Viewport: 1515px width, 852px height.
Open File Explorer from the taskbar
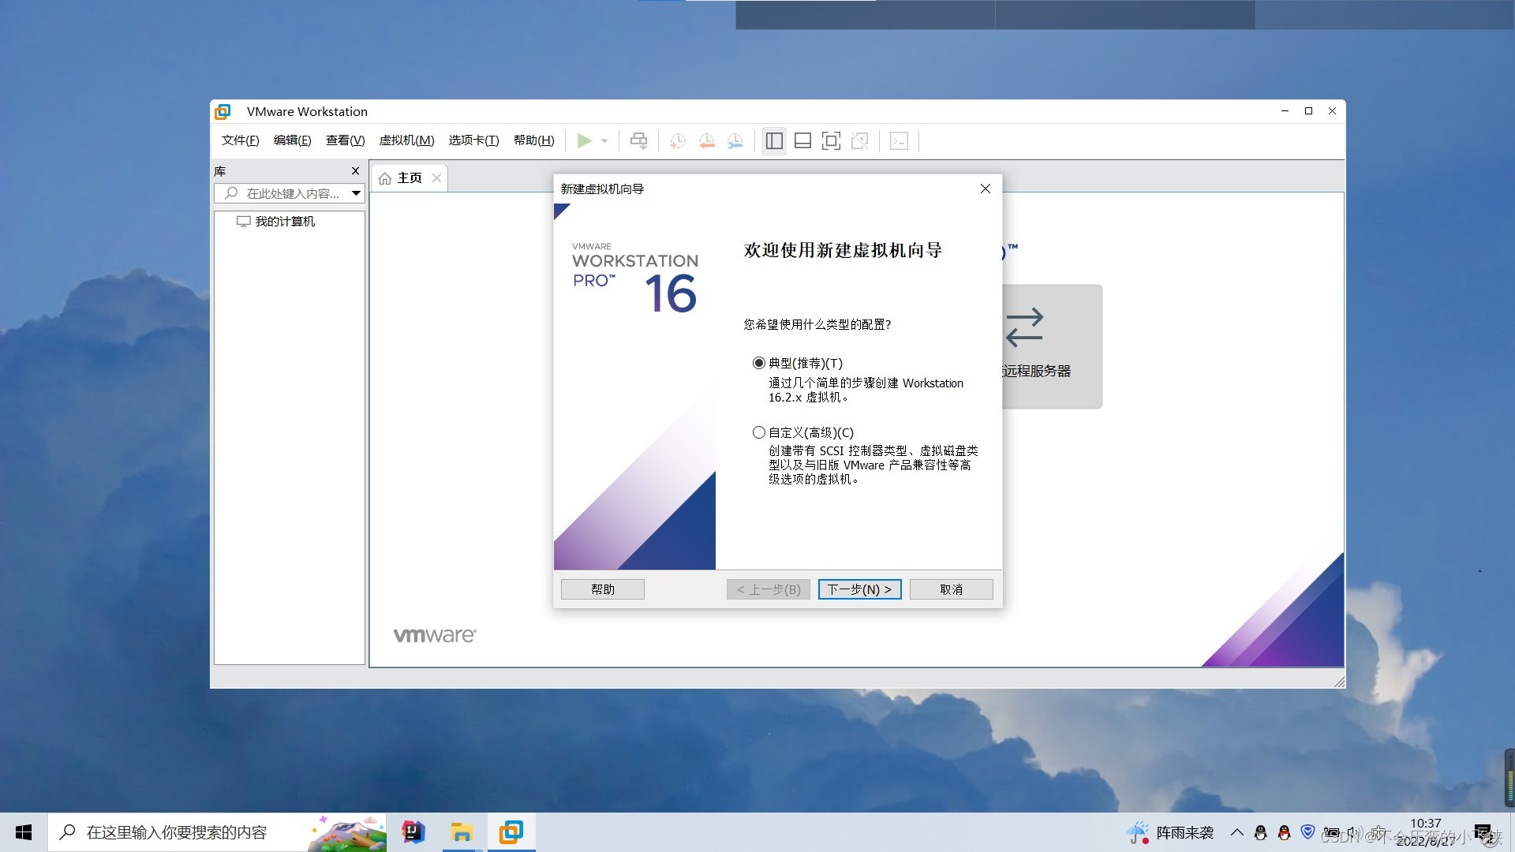462,832
